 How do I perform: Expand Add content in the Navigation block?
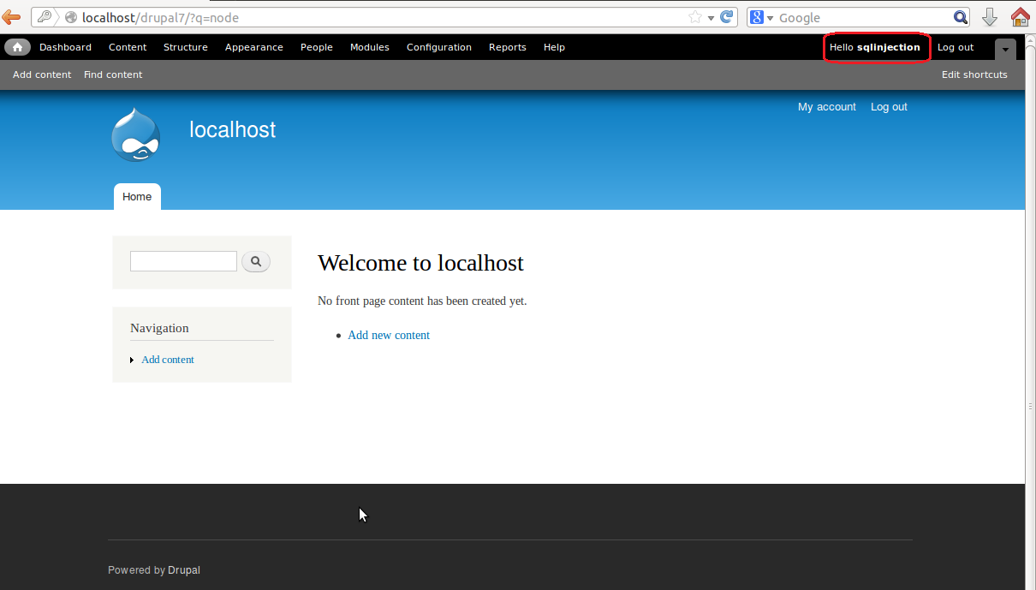(x=132, y=360)
